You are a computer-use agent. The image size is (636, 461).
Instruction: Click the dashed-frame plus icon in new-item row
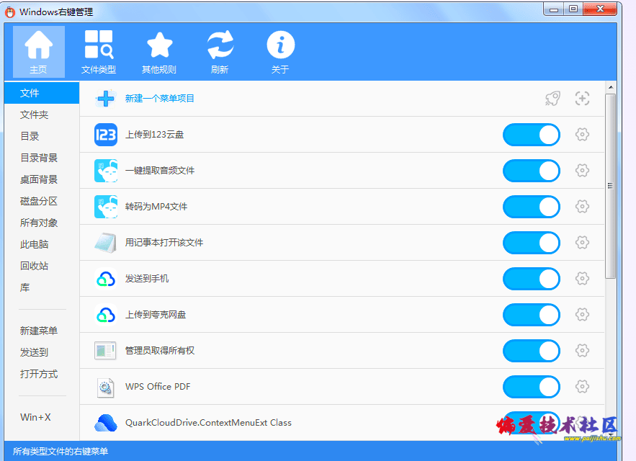coord(582,98)
